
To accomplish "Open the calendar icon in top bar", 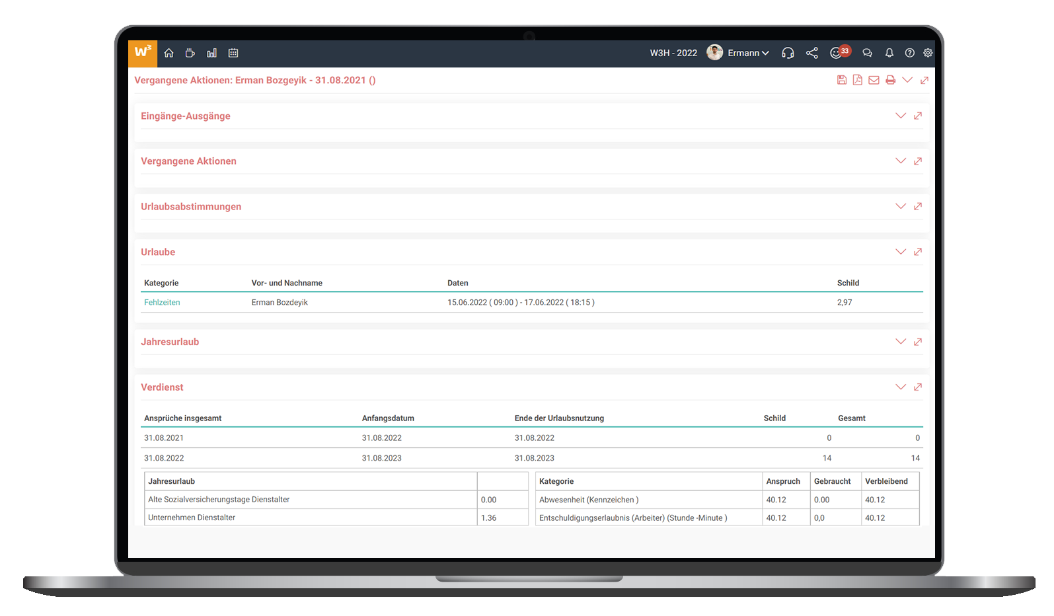I will click(x=233, y=53).
